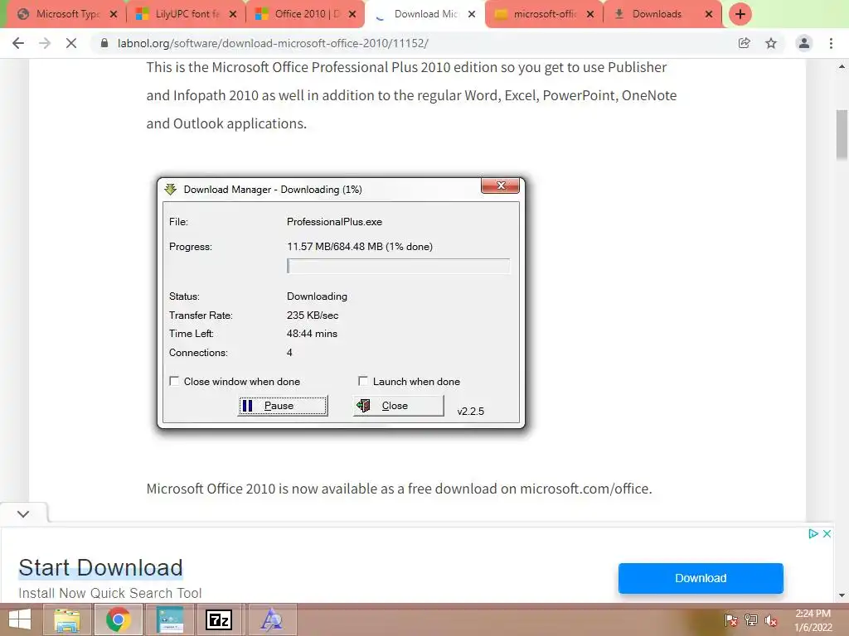This screenshot has height=636, width=849.
Task: Open the letter A font app taskbar icon
Action: pos(271,619)
